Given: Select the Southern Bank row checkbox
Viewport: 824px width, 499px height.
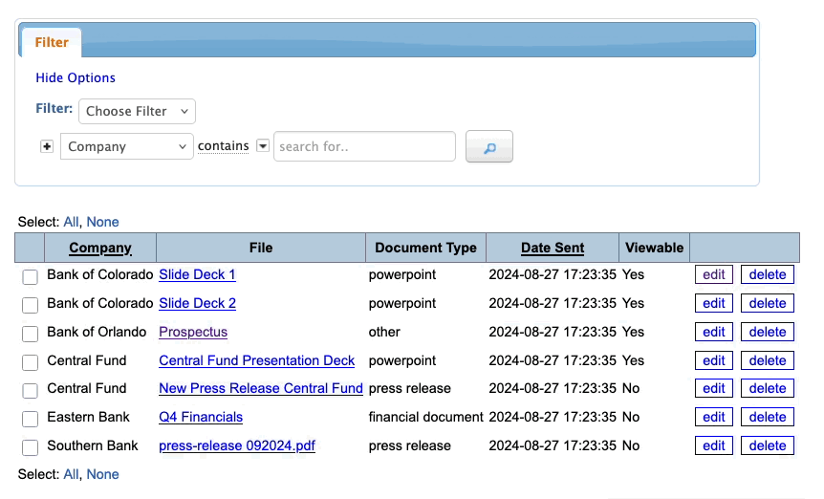Looking at the screenshot, I should pyautogui.click(x=31, y=447).
